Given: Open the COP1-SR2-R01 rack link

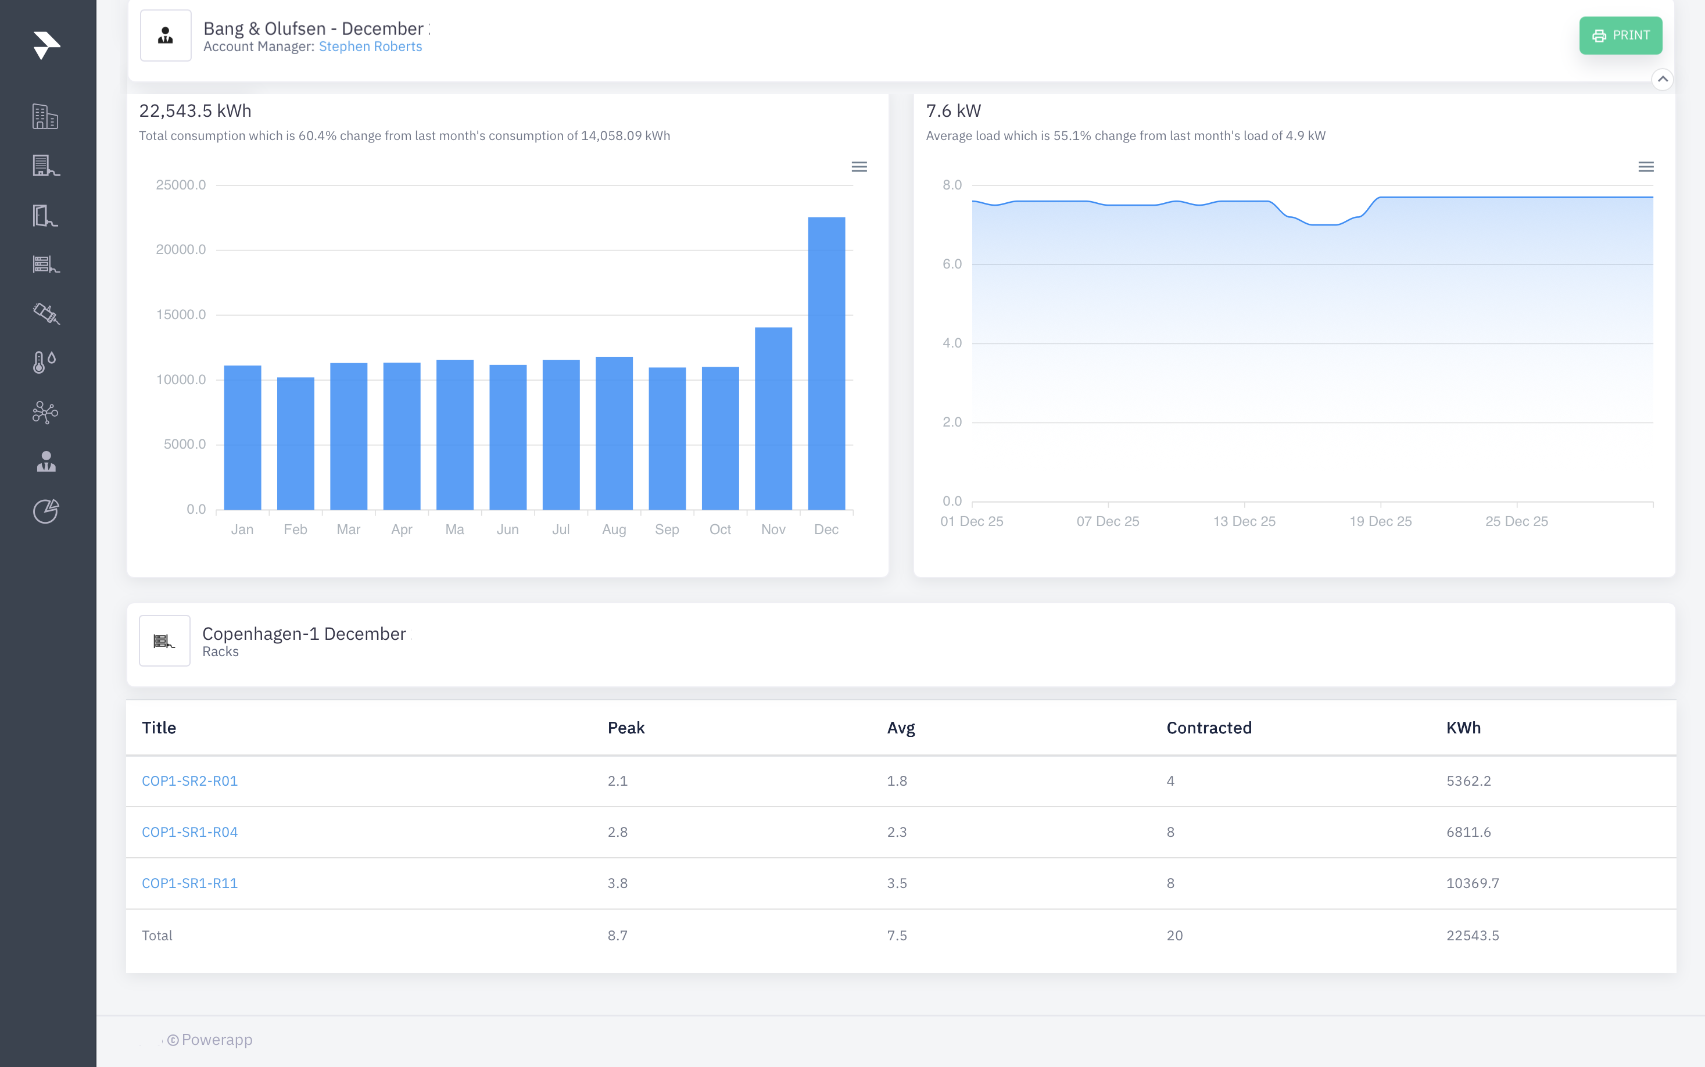Looking at the screenshot, I should point(190,781).
